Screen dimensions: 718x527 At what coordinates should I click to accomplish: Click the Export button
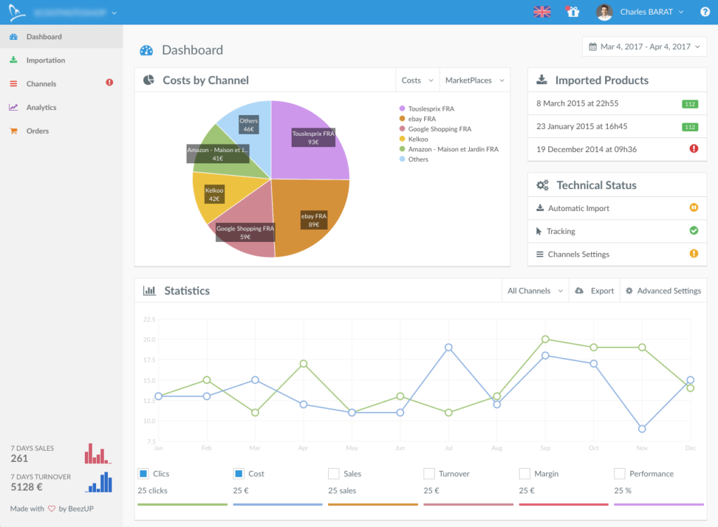point(595,291)
